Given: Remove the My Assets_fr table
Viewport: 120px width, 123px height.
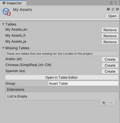Looking at the screenshot, I should coord(110,36).
